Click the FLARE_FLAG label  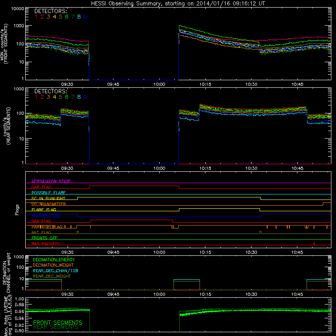coord(44,210)
